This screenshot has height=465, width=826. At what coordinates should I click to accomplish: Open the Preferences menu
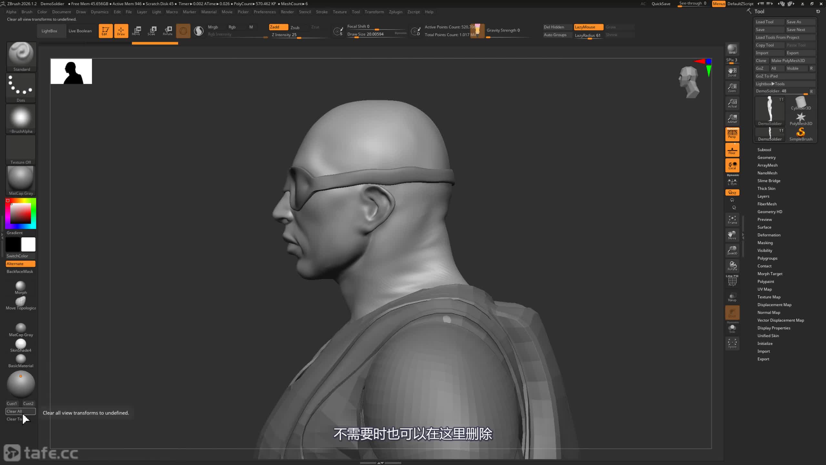[x=265, y=12]
